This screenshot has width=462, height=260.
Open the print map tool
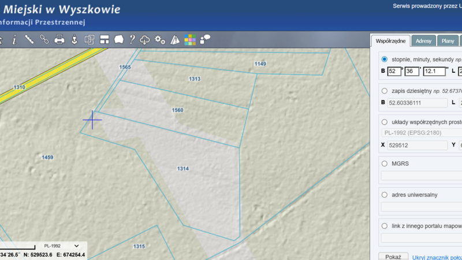59,40
